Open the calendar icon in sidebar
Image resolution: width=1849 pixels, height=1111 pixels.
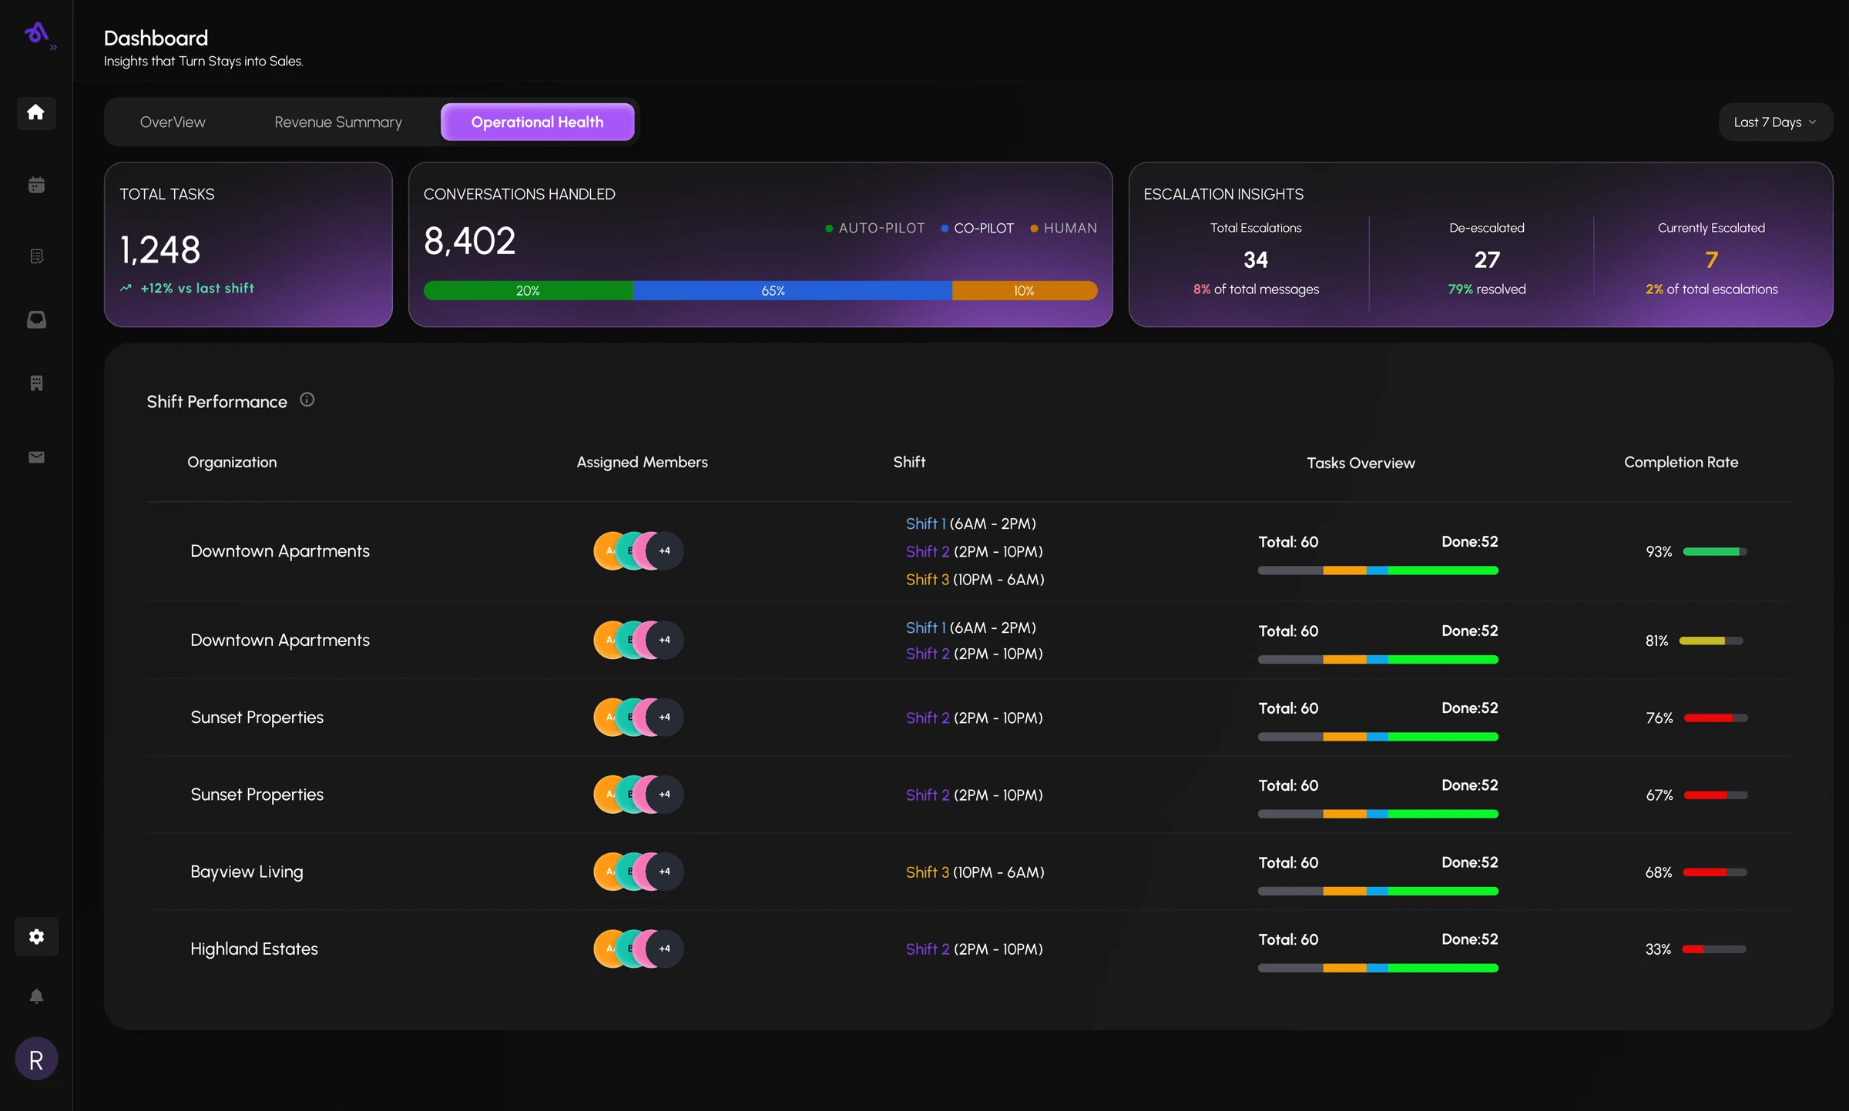click(36, 185)
